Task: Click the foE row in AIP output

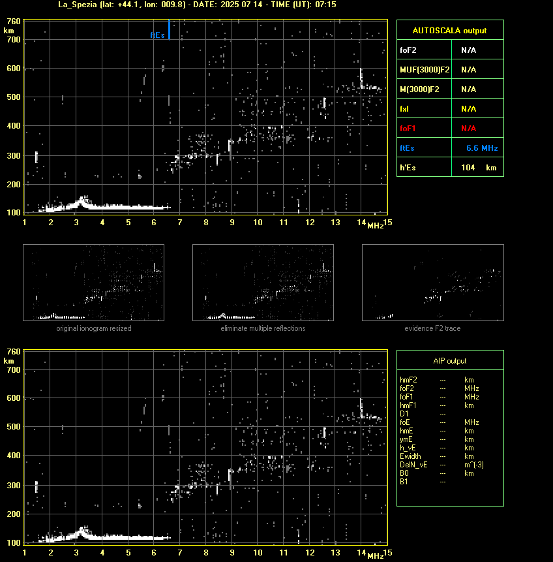Action: click(440, 422)
